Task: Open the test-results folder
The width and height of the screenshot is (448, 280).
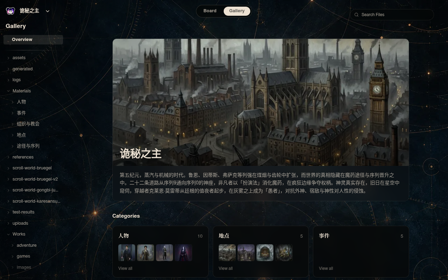Action: [x=23, y=212]
